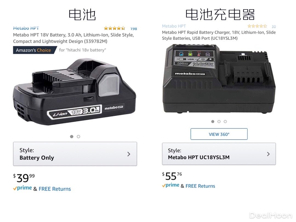Click the chevron in Battery Only box
This screenshot has height=222, width=296.
pyautogui.click(x=129, y=154)
